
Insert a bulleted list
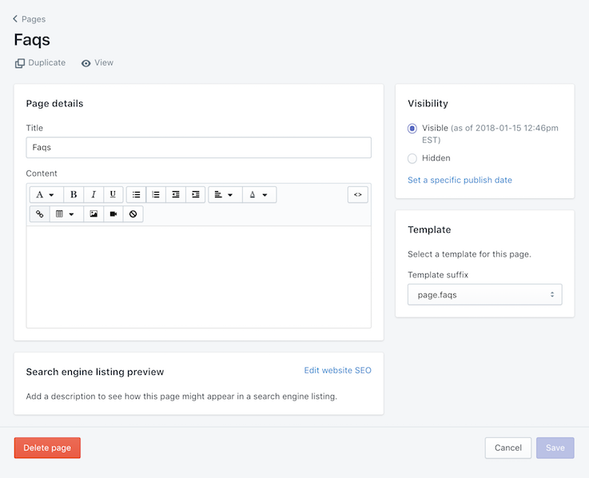(137, 194)
